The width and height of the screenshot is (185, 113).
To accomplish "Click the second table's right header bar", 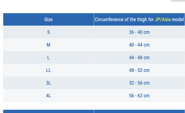I will tap(139, 111).
